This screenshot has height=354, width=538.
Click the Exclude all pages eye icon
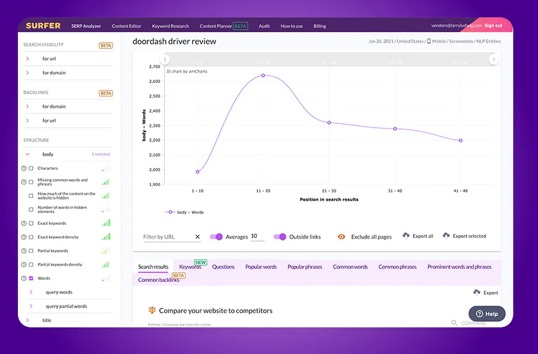tap(341, 237)
